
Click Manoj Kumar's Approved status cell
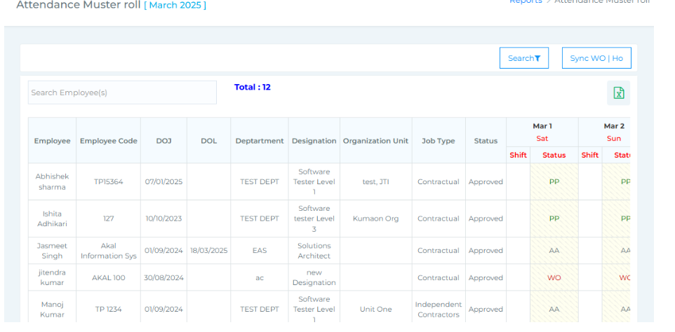point(486,310)
